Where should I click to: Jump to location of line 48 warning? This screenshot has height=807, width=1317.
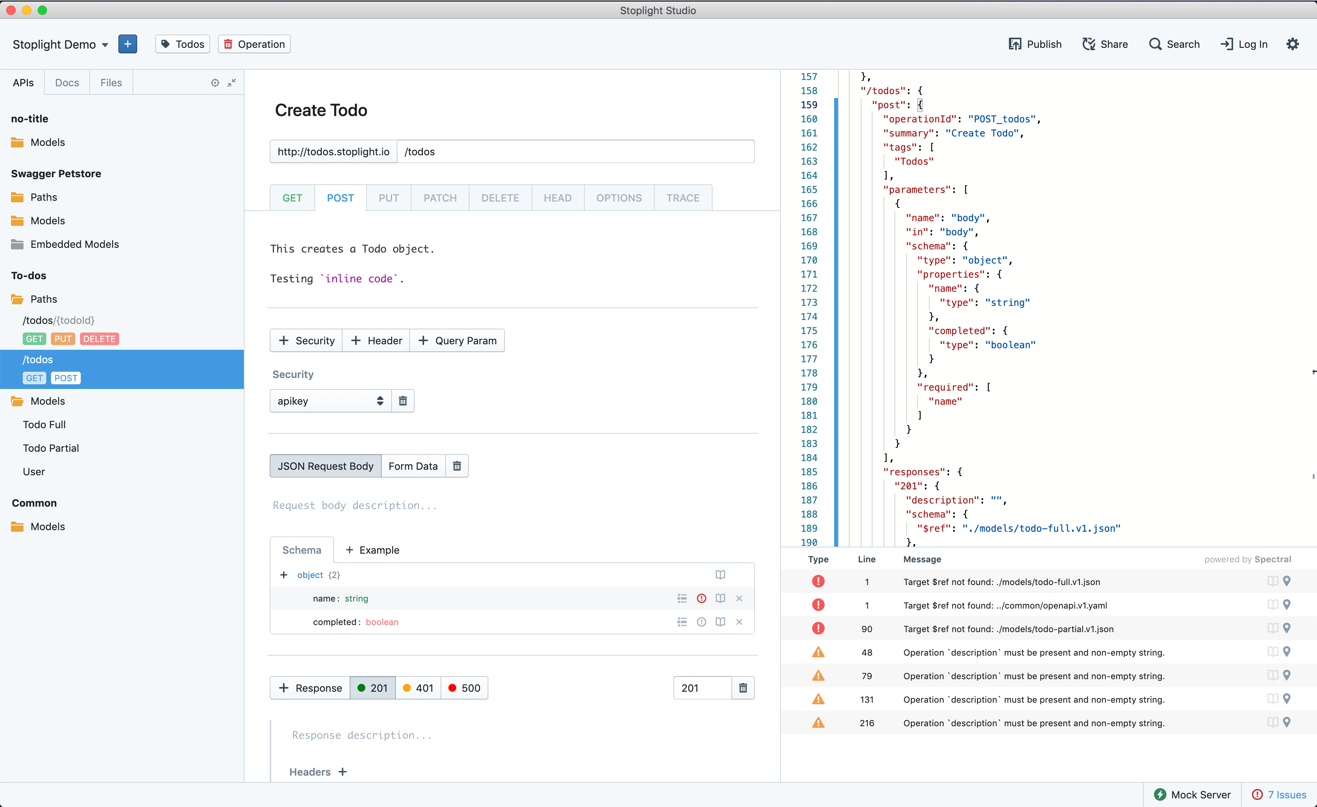(1286, 652)
